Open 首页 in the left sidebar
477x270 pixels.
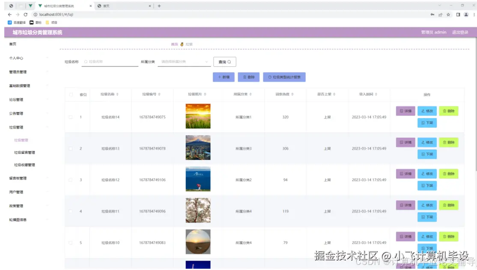(x=13, y=44)
